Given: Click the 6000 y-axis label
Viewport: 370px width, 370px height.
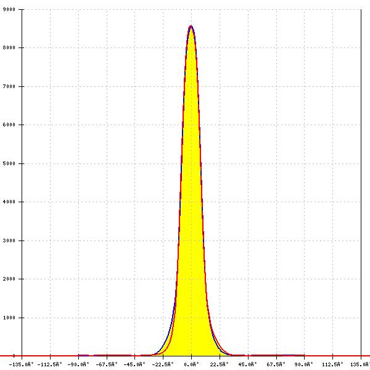Looking at the screenshot, I should pyautogui.click(x=9, y=125).
